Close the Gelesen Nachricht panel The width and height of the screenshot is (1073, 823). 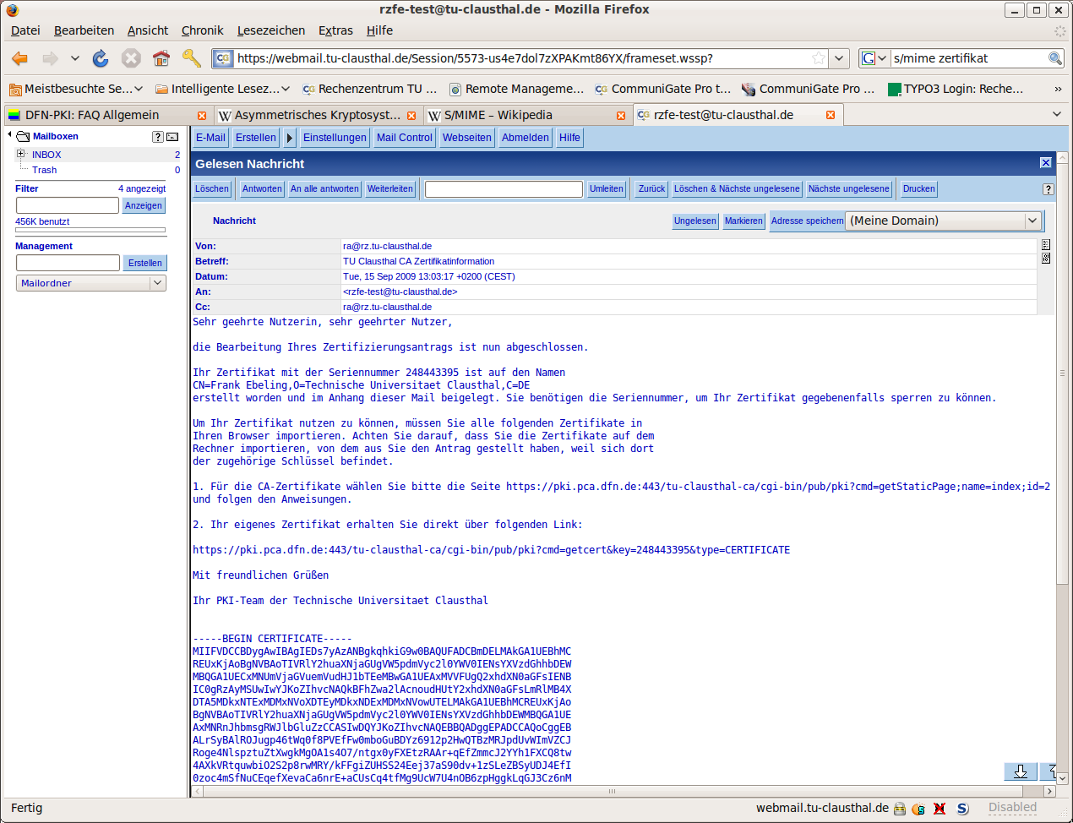coord(1045,163)
